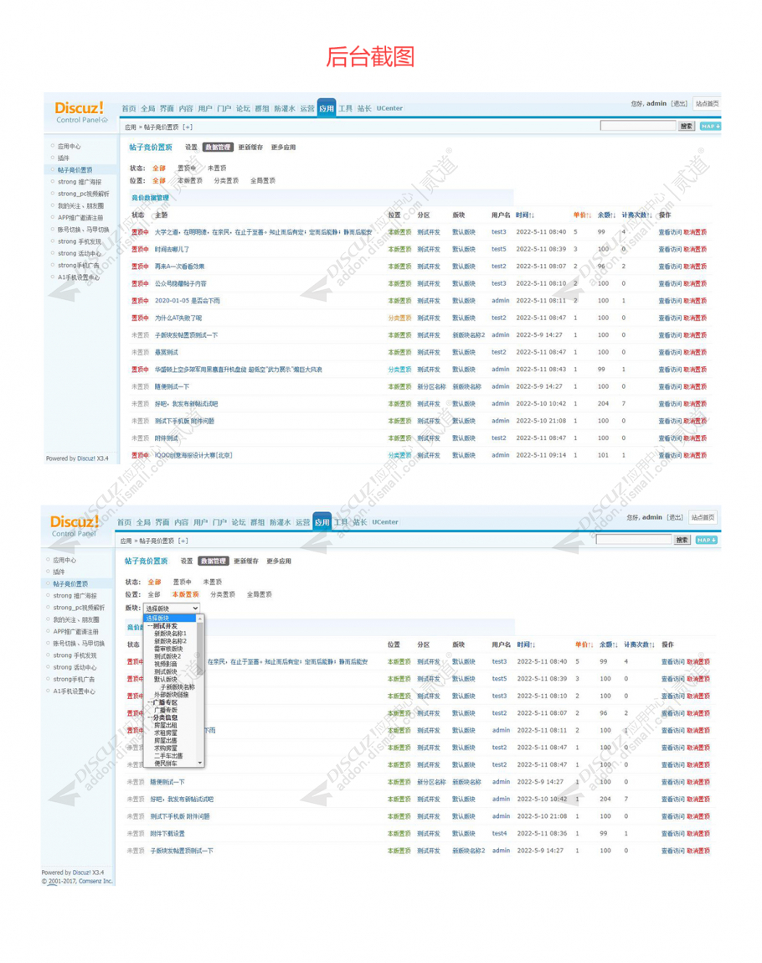
Task: Open 更多应用 sub-tab in the upper screenshot
Action: point(284,148)
